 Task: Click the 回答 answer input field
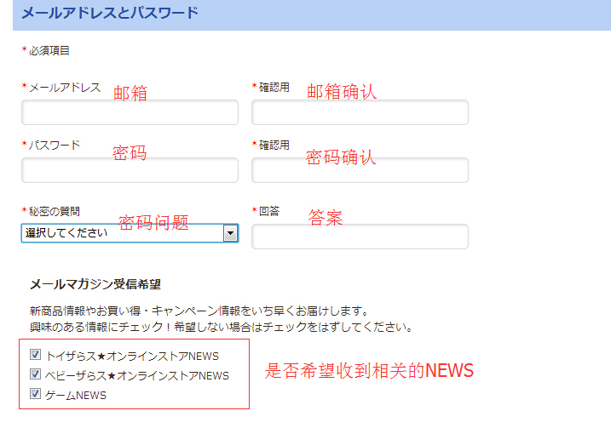pos(360,237)
